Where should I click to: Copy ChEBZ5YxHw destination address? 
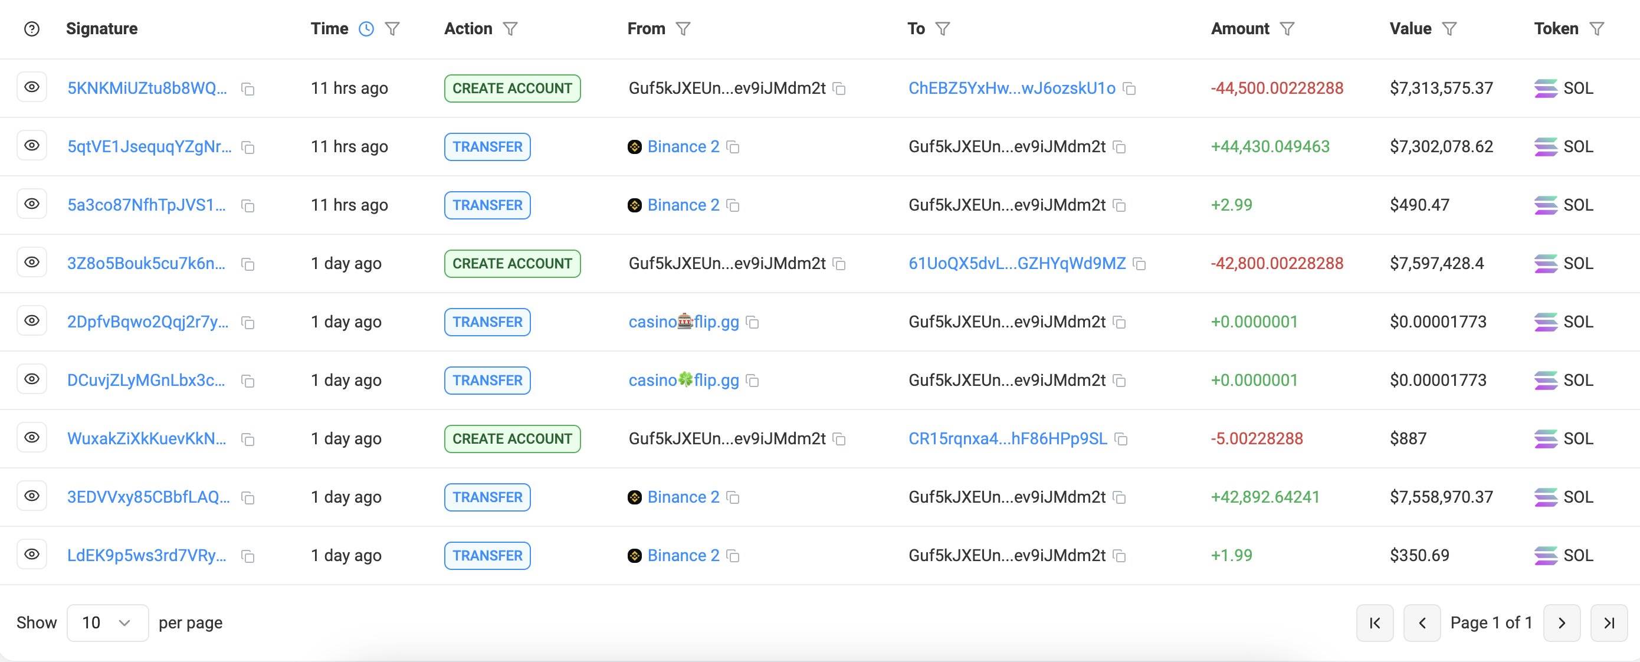pyautogui.click(x=1129, y=89)
